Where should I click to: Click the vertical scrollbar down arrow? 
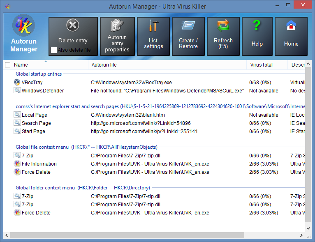point(308,228)
